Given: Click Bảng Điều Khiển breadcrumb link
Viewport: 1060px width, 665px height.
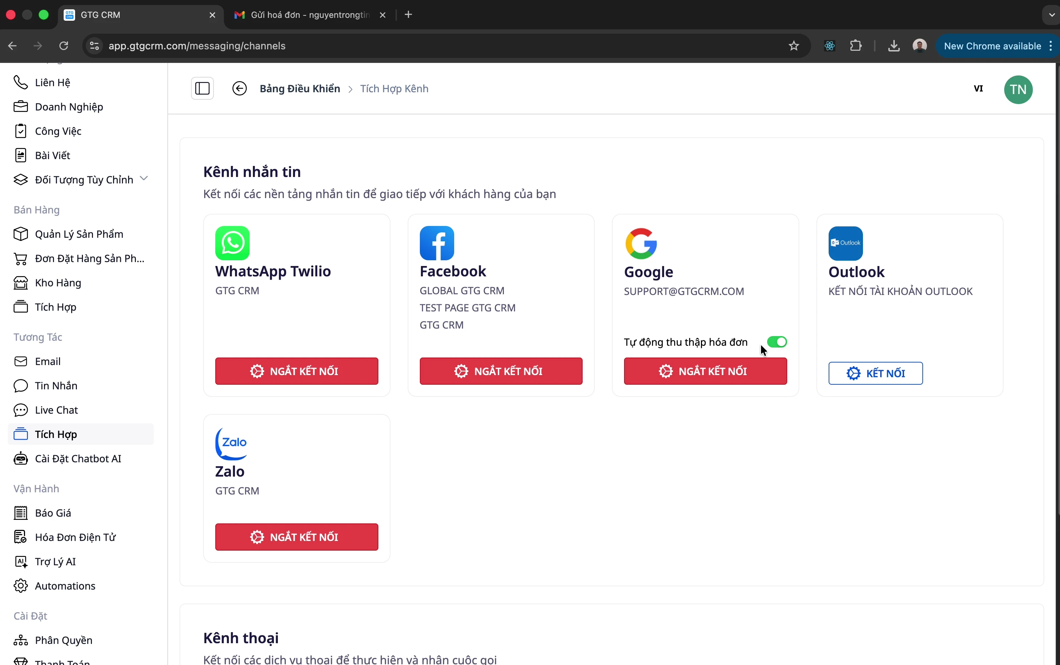Looking at the screenshot, I should pos(300,88).
